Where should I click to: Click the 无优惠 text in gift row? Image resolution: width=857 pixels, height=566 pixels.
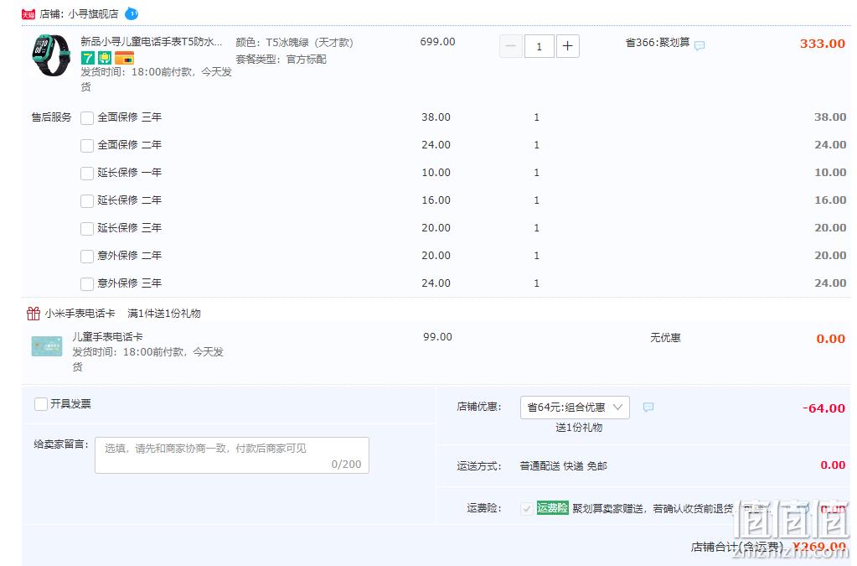pos(665,338)
